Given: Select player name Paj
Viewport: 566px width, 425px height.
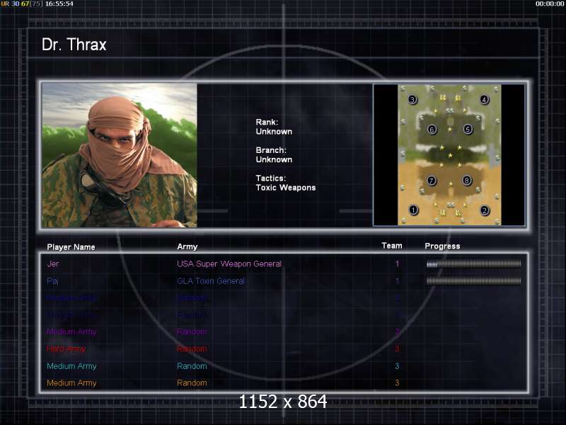Looking at the screenshot, I should point(52,280).
